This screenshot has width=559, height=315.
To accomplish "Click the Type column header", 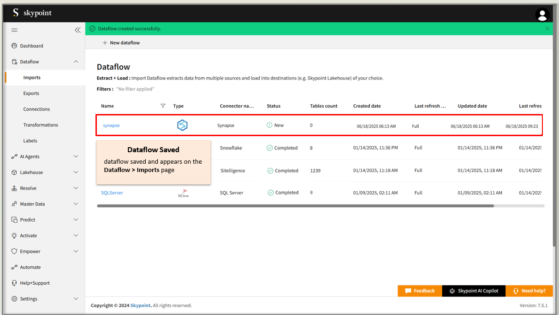I will coord(178,106).
